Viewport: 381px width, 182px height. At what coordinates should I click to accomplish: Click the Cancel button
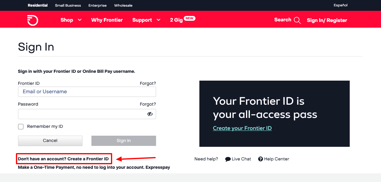pos(50,140)
